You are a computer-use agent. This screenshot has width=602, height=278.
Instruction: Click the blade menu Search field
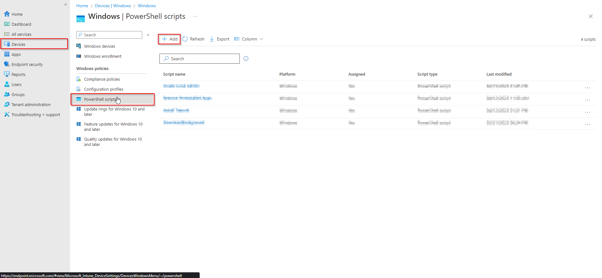[109, 35]
